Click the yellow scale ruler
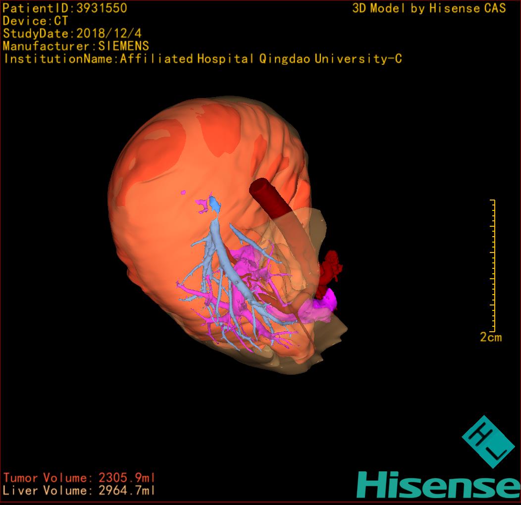521x505 pixels. (x=493, y=266)
